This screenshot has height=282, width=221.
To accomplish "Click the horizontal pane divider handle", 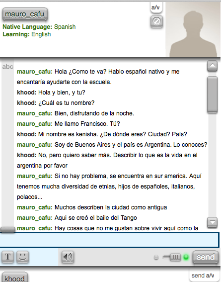I will coord(8,230).
